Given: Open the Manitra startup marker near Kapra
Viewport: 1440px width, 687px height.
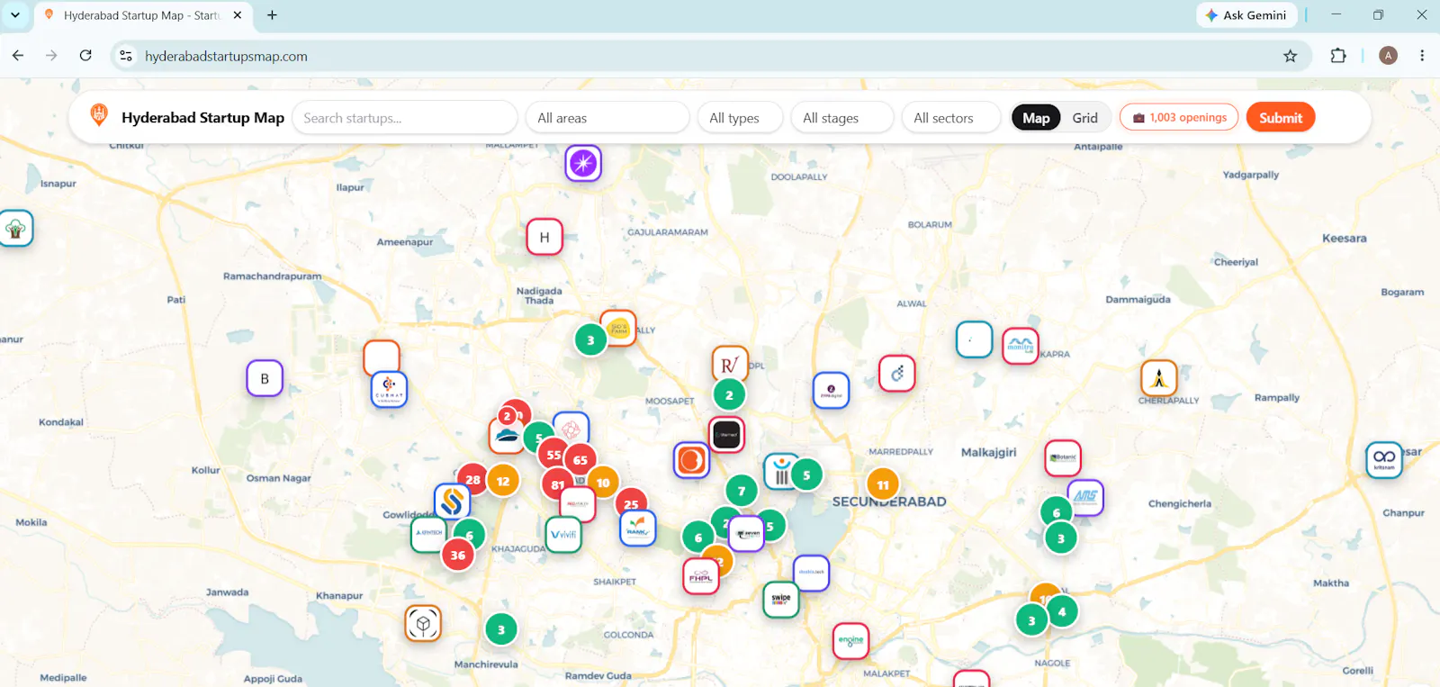Looking at the screenshot, I should pyautogui.click(x=1021, y=346).
